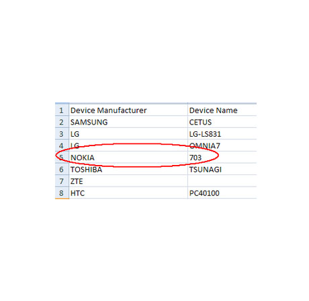Select the CETUS cell
Image resolution: width=309 pixels, height=301 pixels.
pos(222,122)
